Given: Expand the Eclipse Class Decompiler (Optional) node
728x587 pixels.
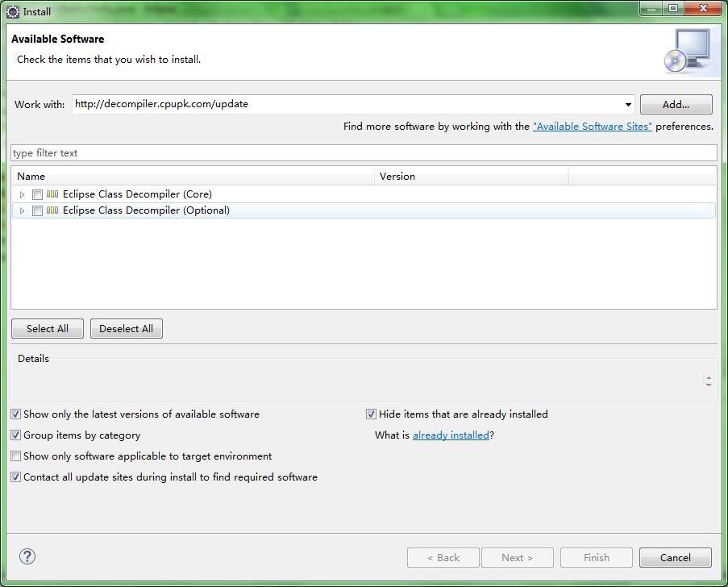Looking at the screenshot, I should [x=22, y=210].
